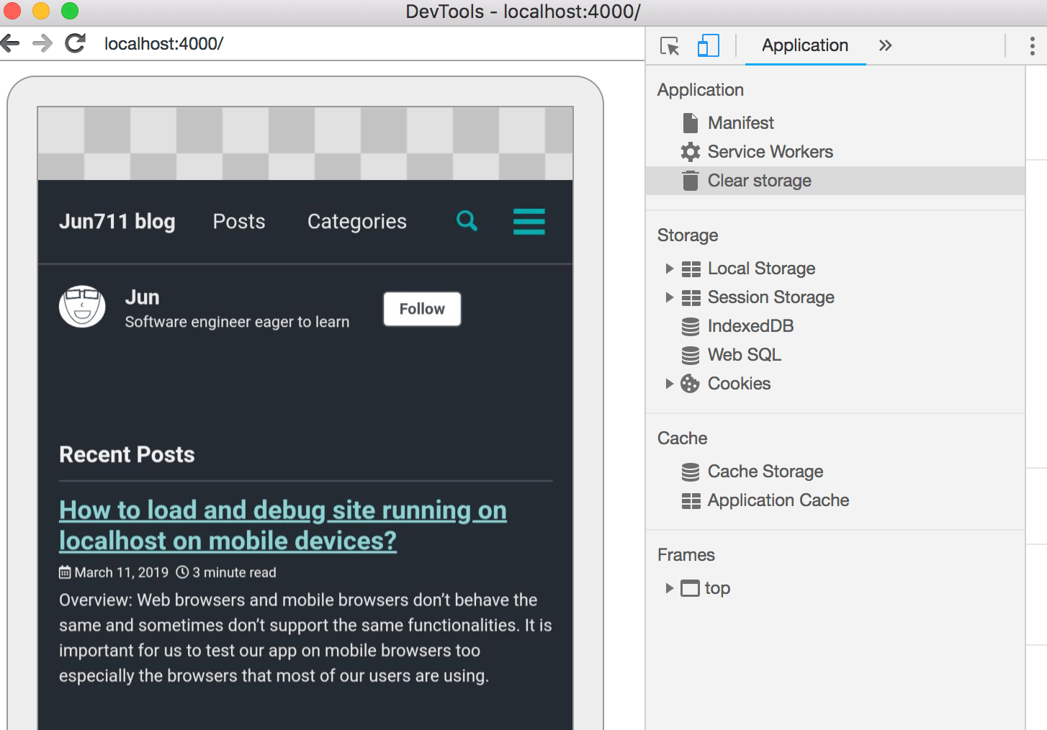Click the Follow button
1047x730 pixels.
point(422,309)
